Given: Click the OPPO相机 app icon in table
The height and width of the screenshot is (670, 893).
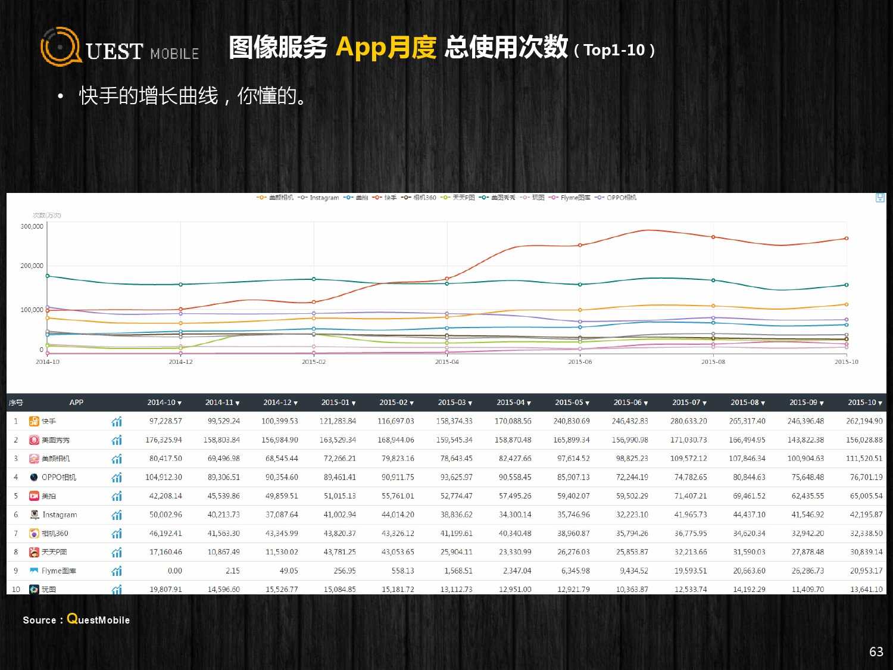Looking at the screenshot, I should point(34,477).
